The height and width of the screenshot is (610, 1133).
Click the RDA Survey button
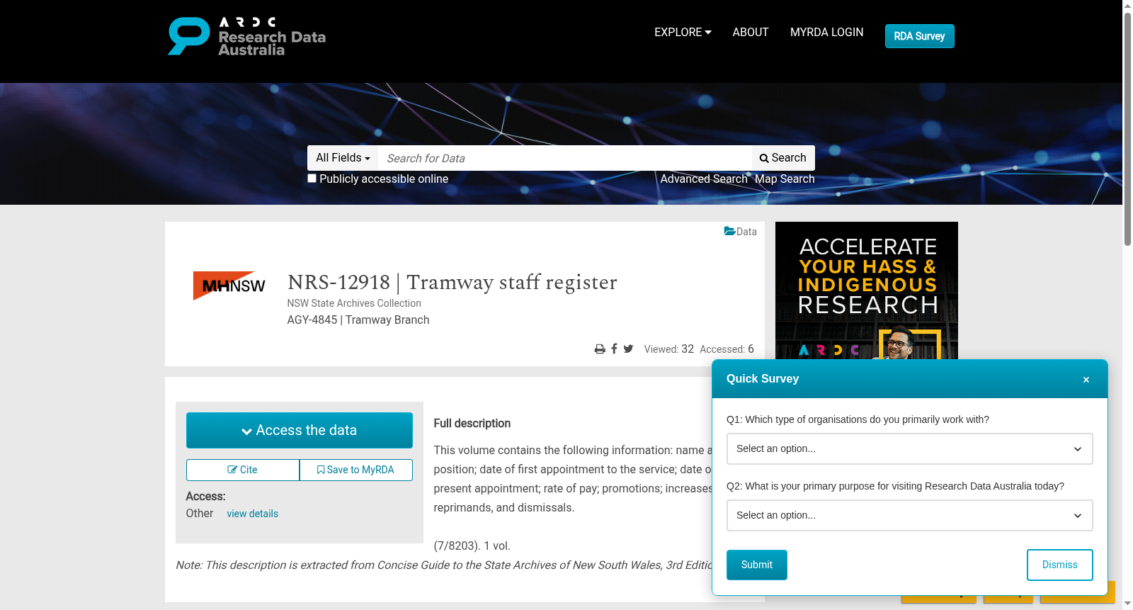919,36
